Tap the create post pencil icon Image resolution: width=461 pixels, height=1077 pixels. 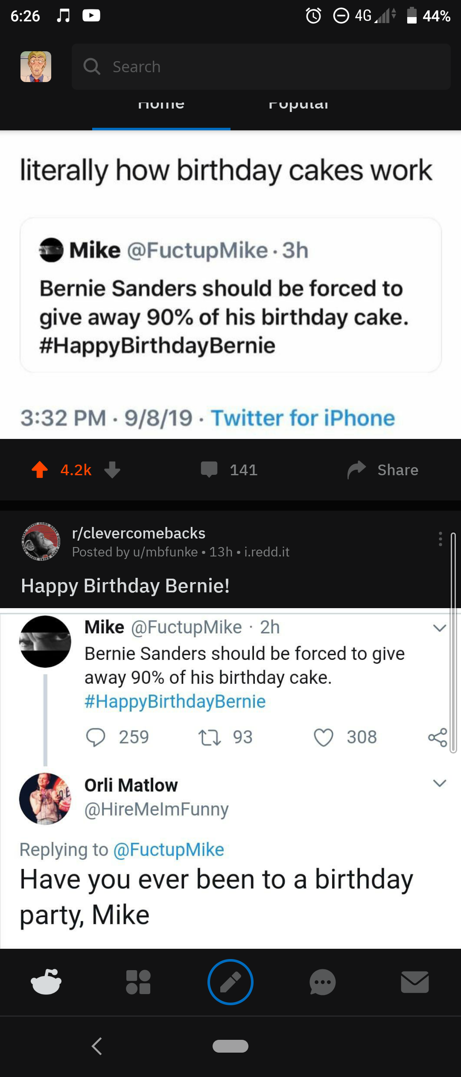pos(230,982)
